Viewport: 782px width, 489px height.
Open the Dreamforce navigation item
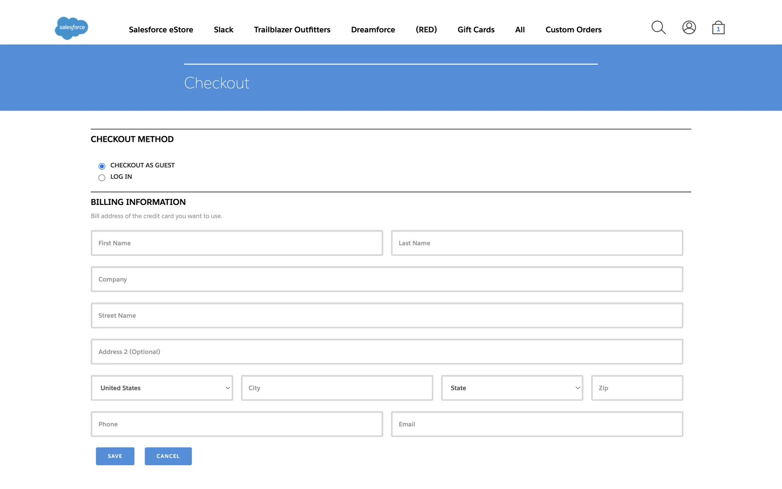click(x=373, y=30)
